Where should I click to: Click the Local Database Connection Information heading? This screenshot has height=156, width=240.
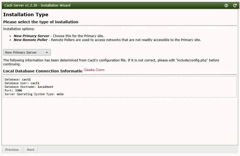pyautogui.click(x=43, y=71)
